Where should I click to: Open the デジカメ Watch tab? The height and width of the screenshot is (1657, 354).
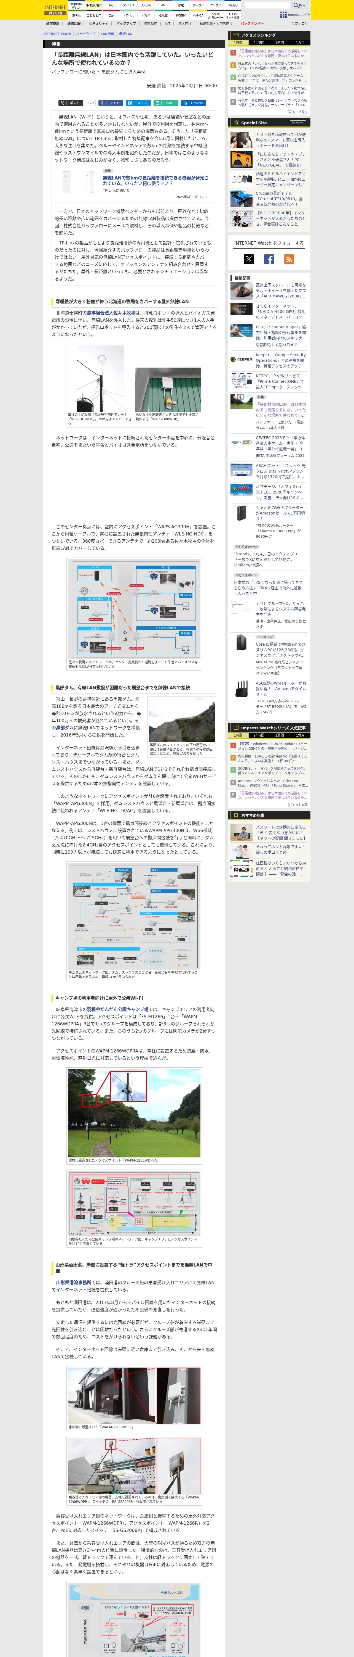click(128, 5)
